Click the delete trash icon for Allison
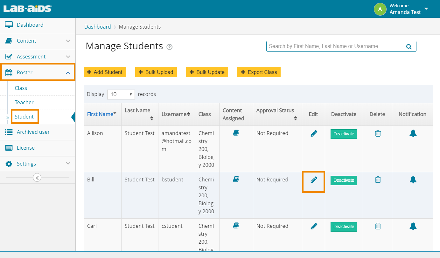This screenshot has height=258, width=440. 378,133
